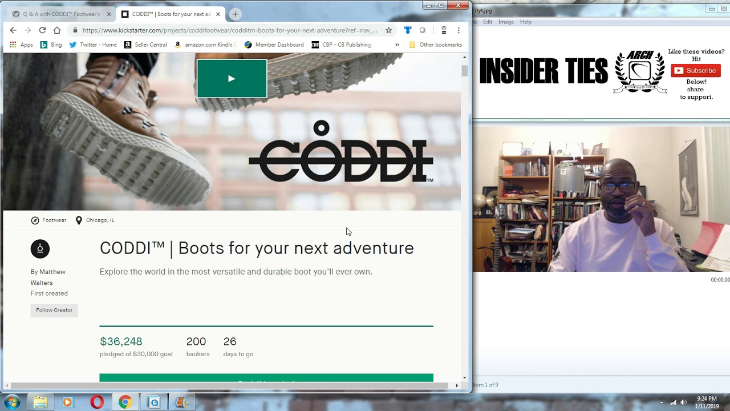Open Windows Explorer from the taskbar
730x411 pixels.
click(x=40, y=402)
